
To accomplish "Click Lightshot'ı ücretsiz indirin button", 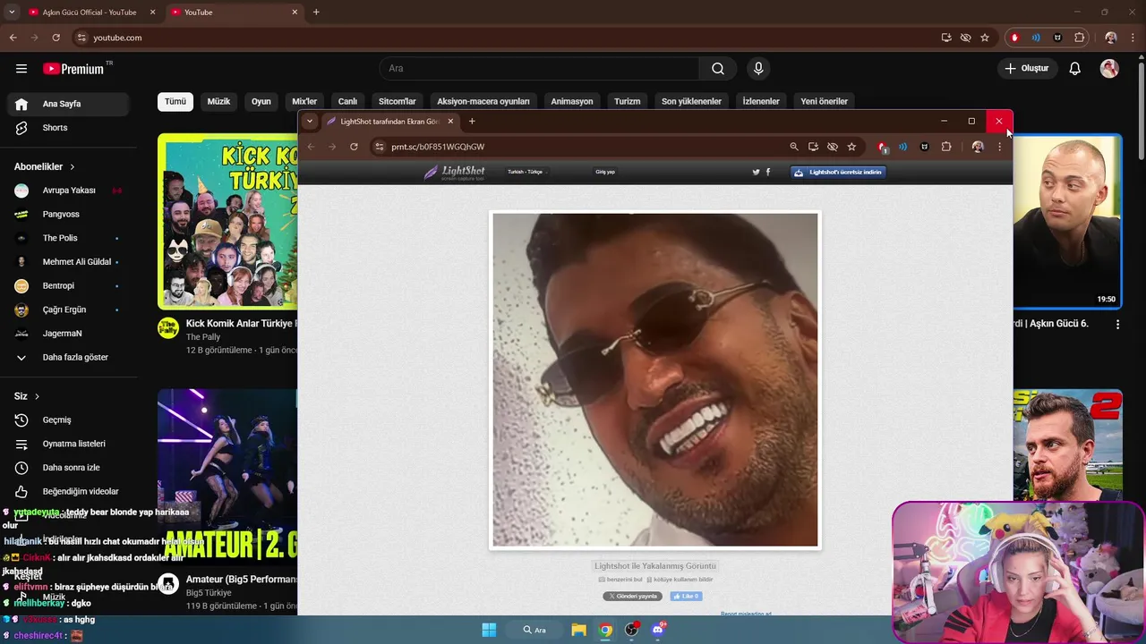I will (838, 172).
